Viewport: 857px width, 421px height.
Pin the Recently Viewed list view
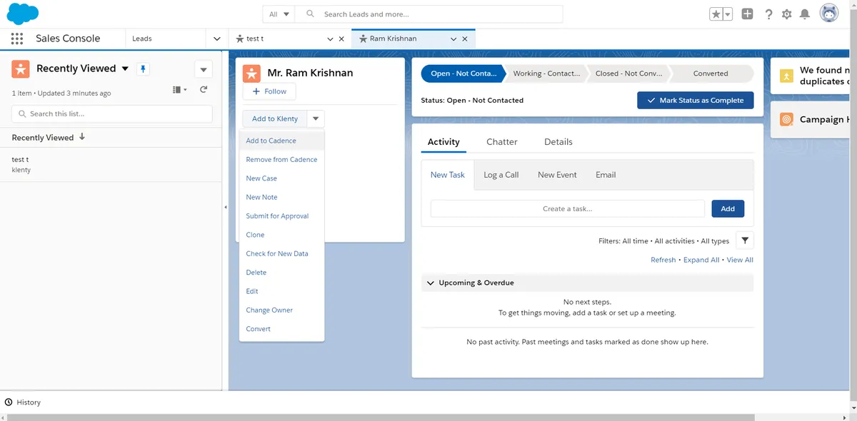[143, 69]
